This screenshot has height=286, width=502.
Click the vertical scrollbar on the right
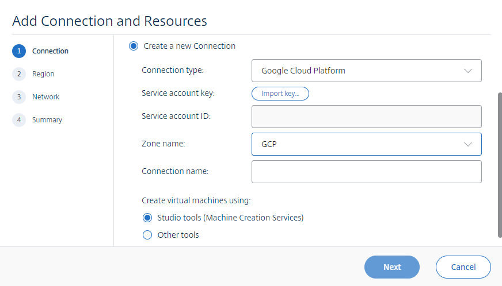(499, 164)
